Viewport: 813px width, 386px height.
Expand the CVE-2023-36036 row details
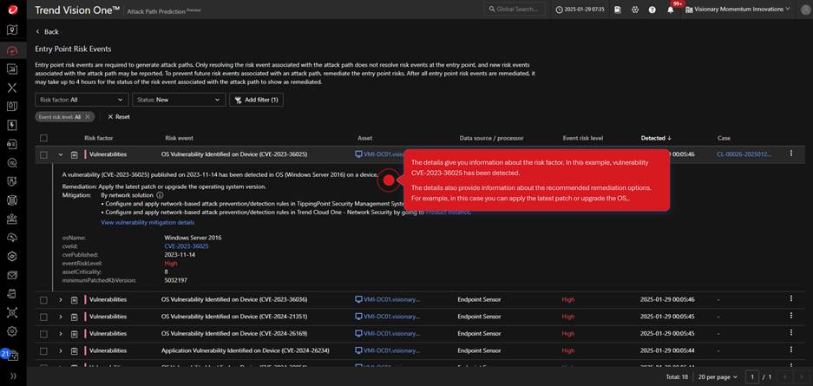[x=61, y=299]
